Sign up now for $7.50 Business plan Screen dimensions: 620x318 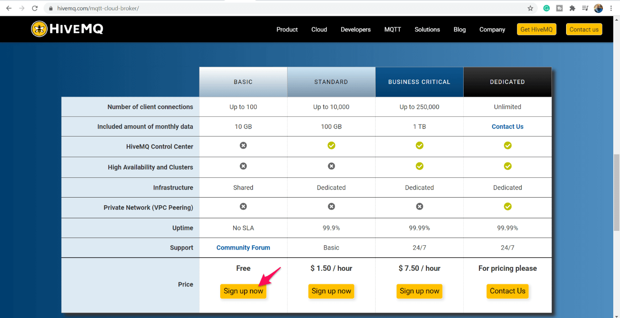coord(419,291)
